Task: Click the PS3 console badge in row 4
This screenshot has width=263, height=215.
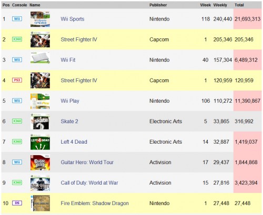Action: click(17, 80)
